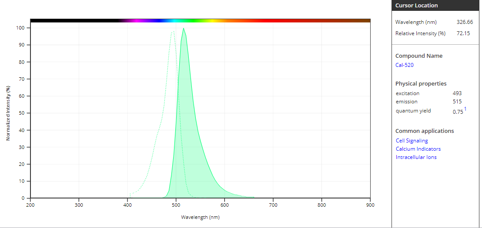
Task: Open the Cal-520 compound link
Action: coord(404,65)
